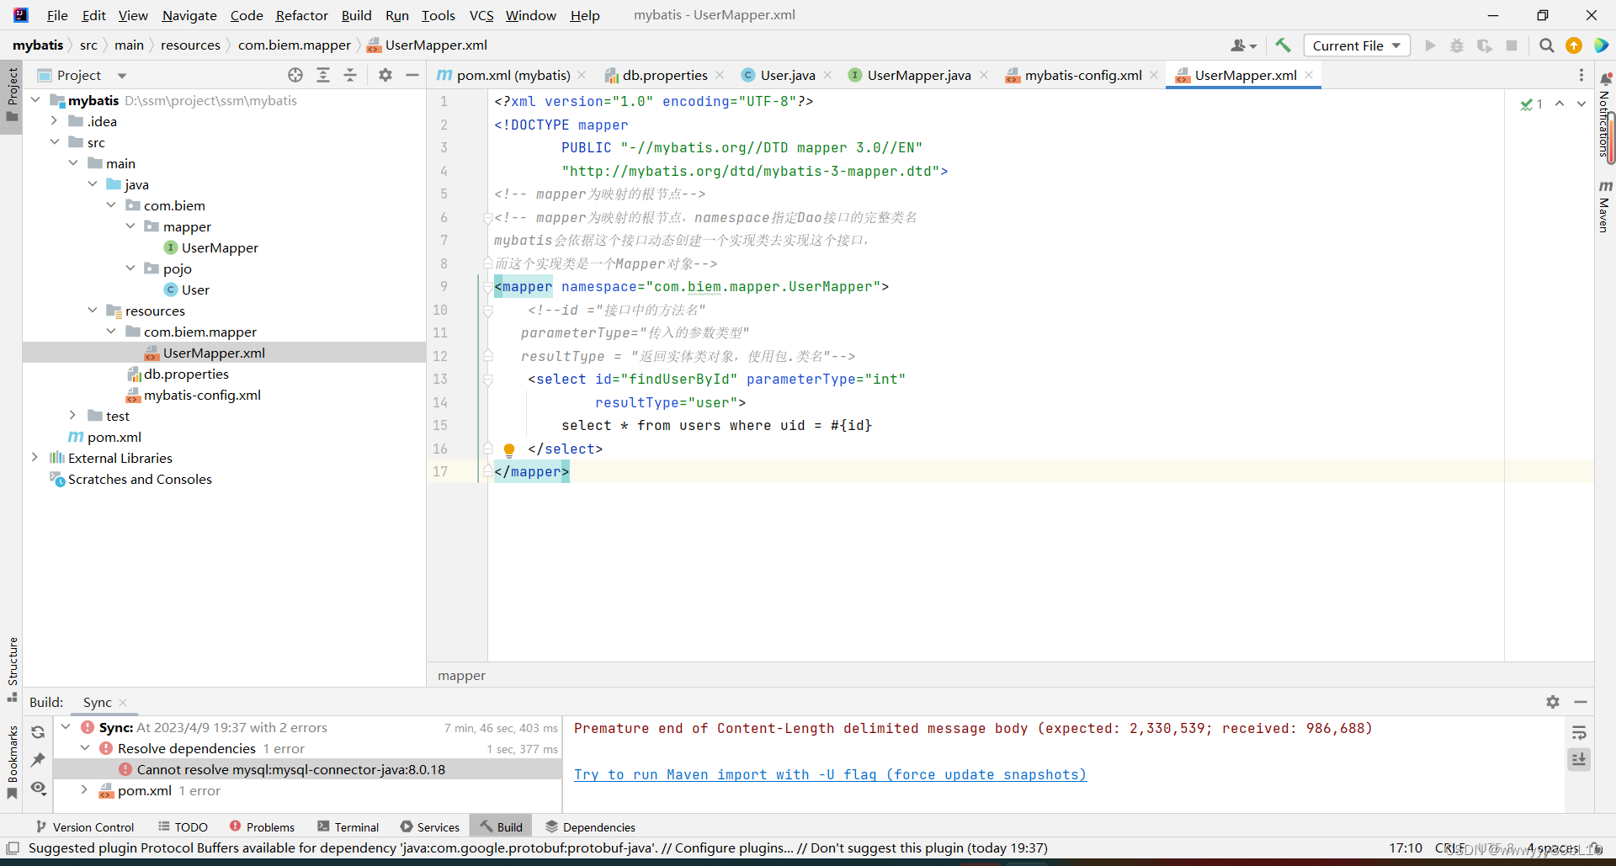Open the Maven side tool window
Screen dimensions: 1616x866
point(1605,206)
